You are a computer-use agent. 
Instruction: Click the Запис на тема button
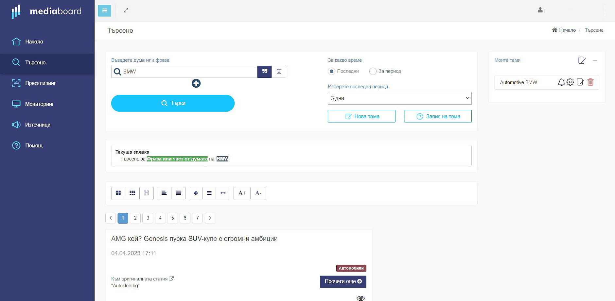(438, 116)
